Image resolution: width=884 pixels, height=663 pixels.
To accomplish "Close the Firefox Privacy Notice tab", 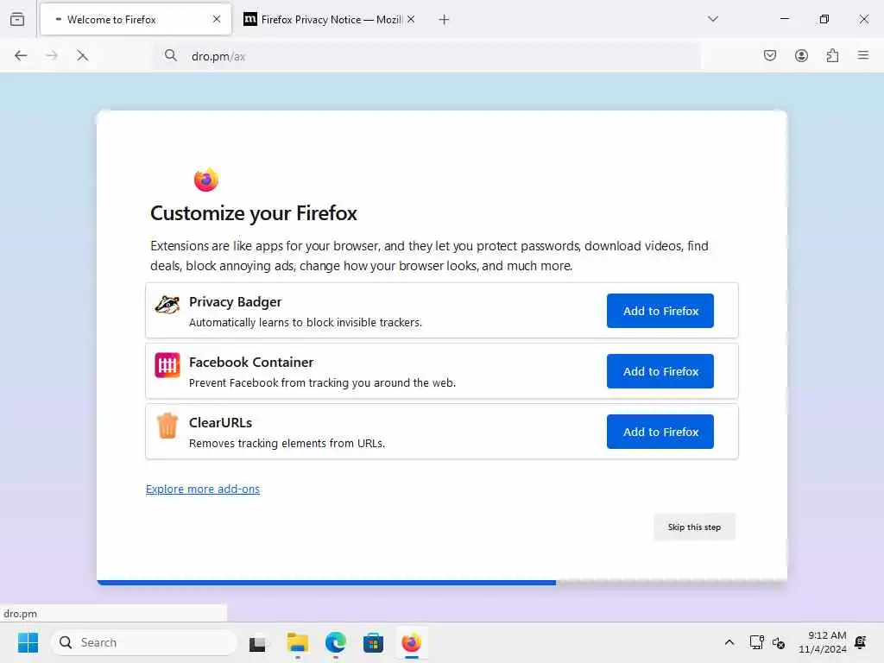I will point(411,19).
